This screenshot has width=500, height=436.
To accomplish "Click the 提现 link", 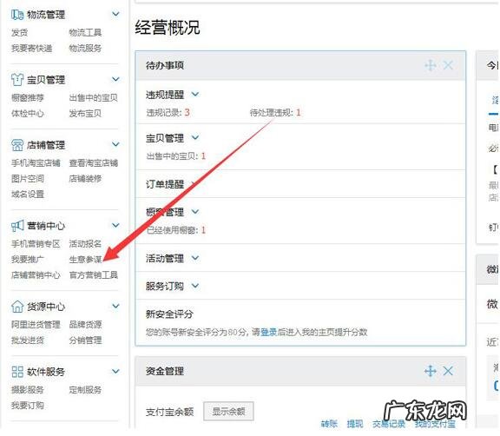I will coord(355,424).
